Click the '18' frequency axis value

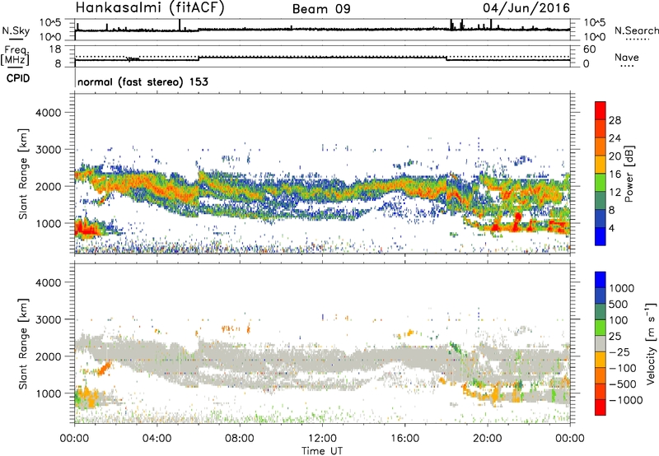pos(54,49)
